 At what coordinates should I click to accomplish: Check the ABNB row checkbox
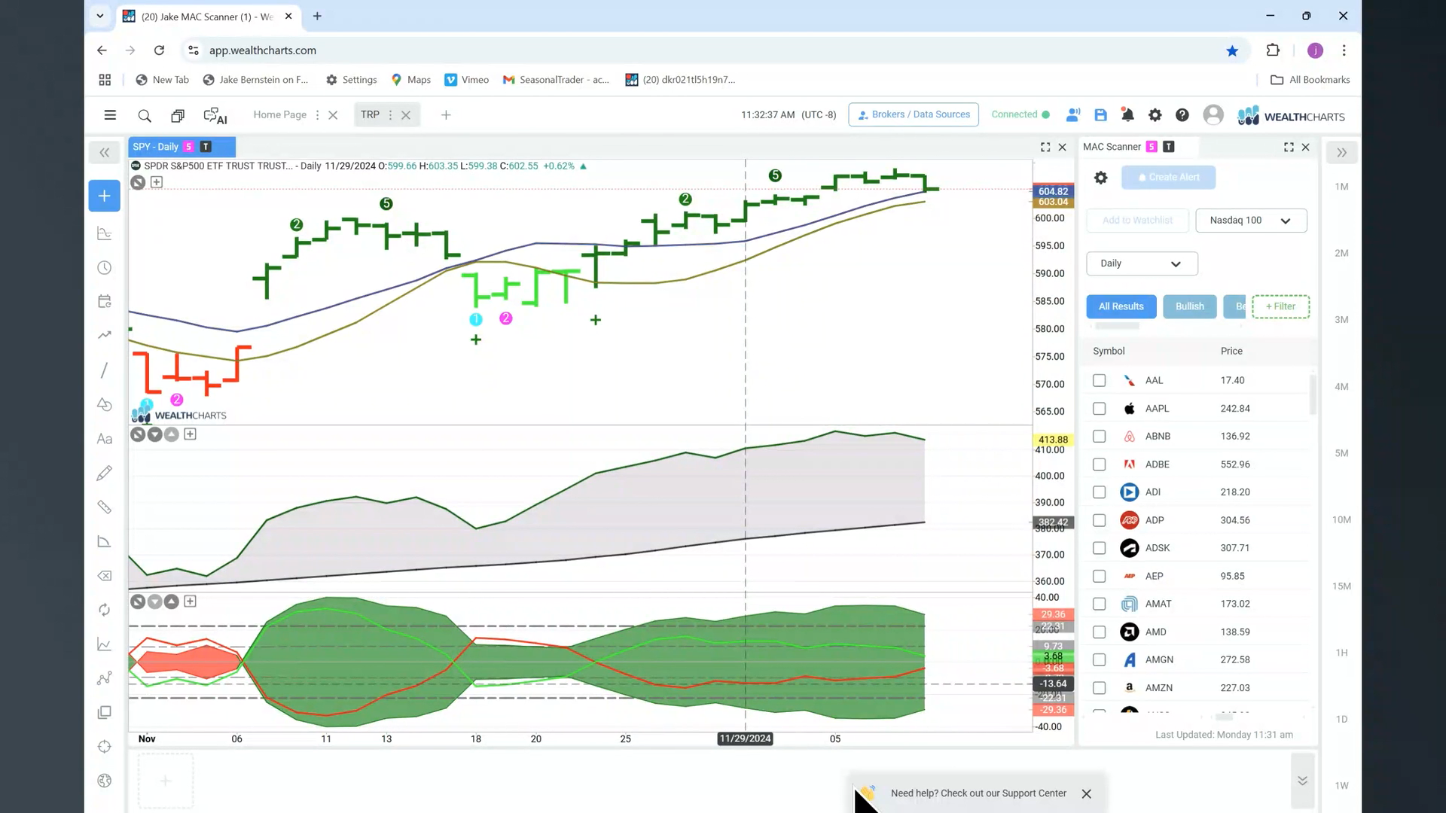click(x=1100, y=437)
